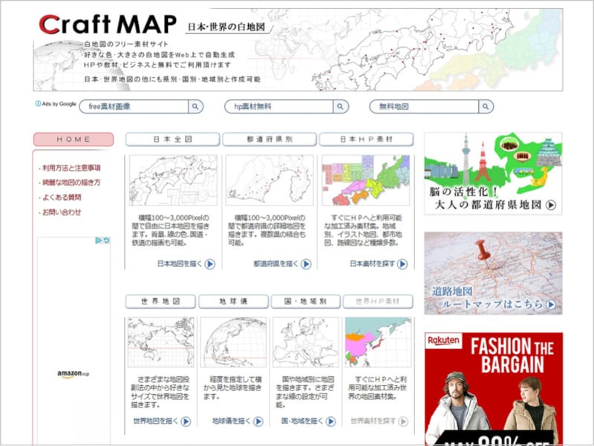Select the HOME tab
This screenshot has height=446, width=594.
click(x=74, y=140)
